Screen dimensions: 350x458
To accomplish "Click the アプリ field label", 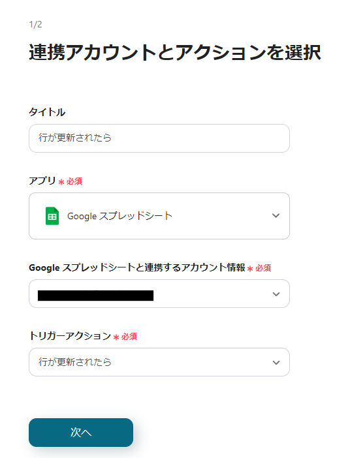I will [42, 181].
